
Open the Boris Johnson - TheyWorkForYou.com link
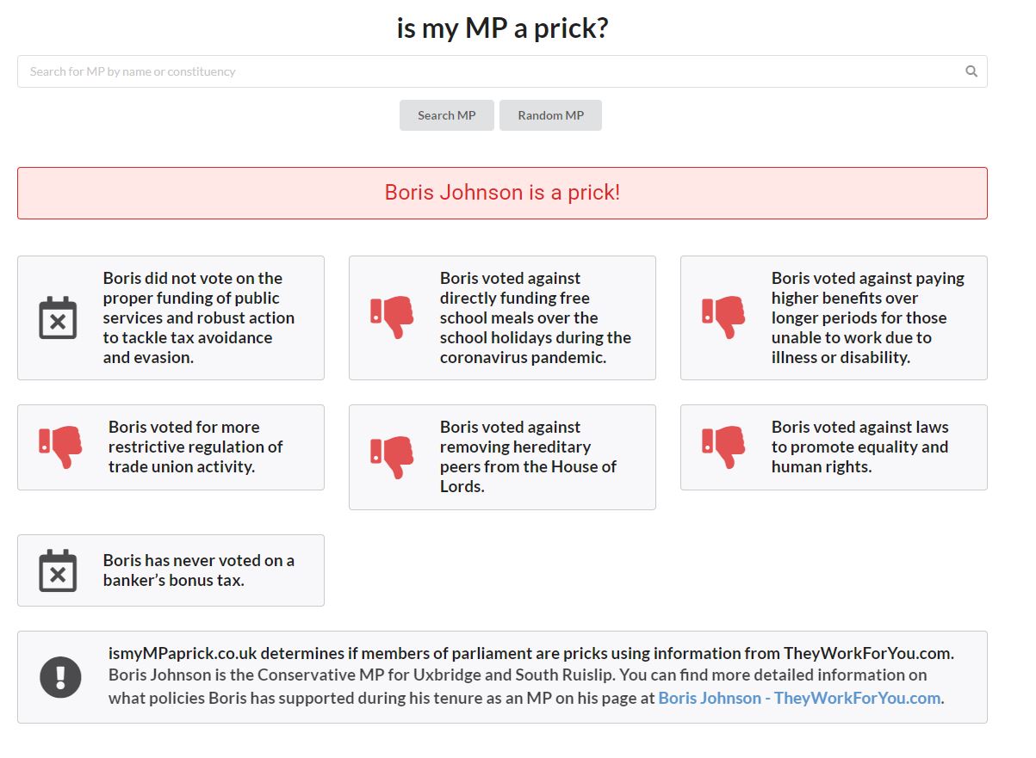(x=799, y=698)
